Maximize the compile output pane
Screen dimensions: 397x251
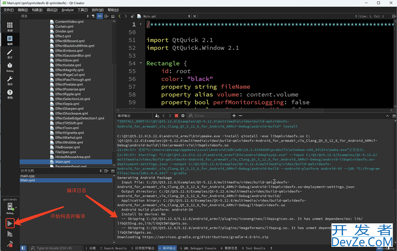(394, 116)
